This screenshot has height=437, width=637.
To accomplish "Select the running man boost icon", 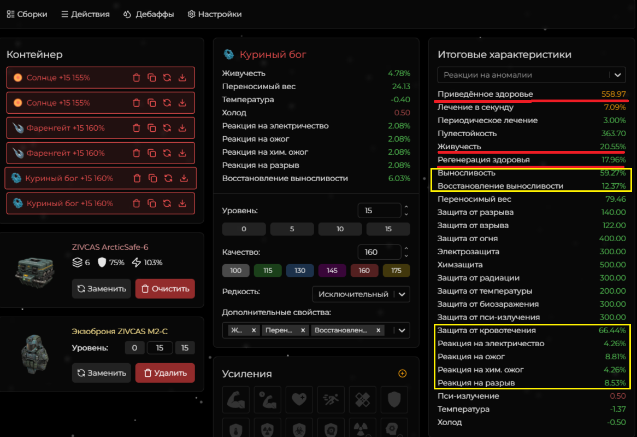I will tap(331, 400).
